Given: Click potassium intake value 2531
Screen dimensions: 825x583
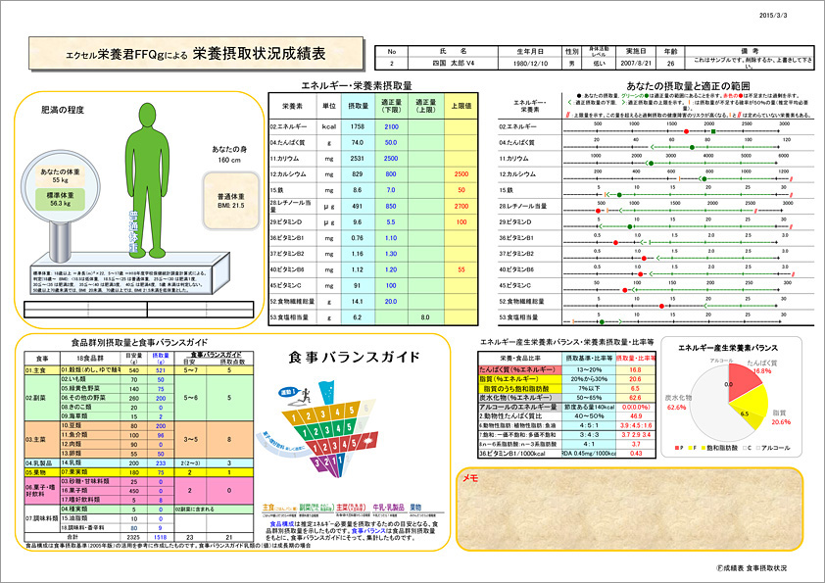Looking at the screenshot, I should click(x=358, y=159).
